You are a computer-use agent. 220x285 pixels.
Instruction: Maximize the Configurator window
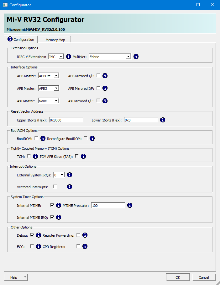click(198, 5)
